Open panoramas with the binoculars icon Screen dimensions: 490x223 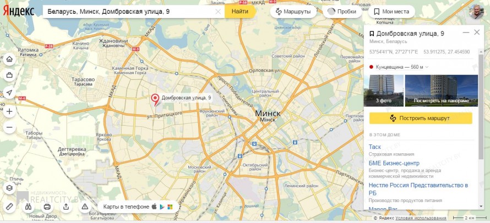(28, 207)
